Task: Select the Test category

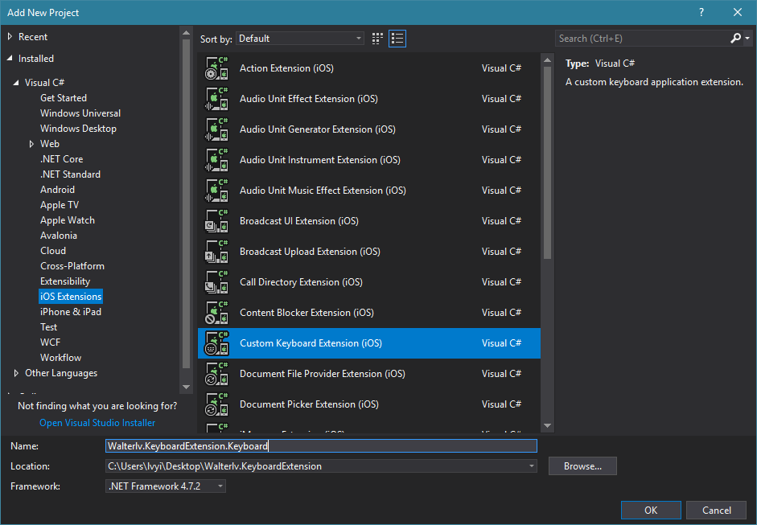Action: pos(48,327)
